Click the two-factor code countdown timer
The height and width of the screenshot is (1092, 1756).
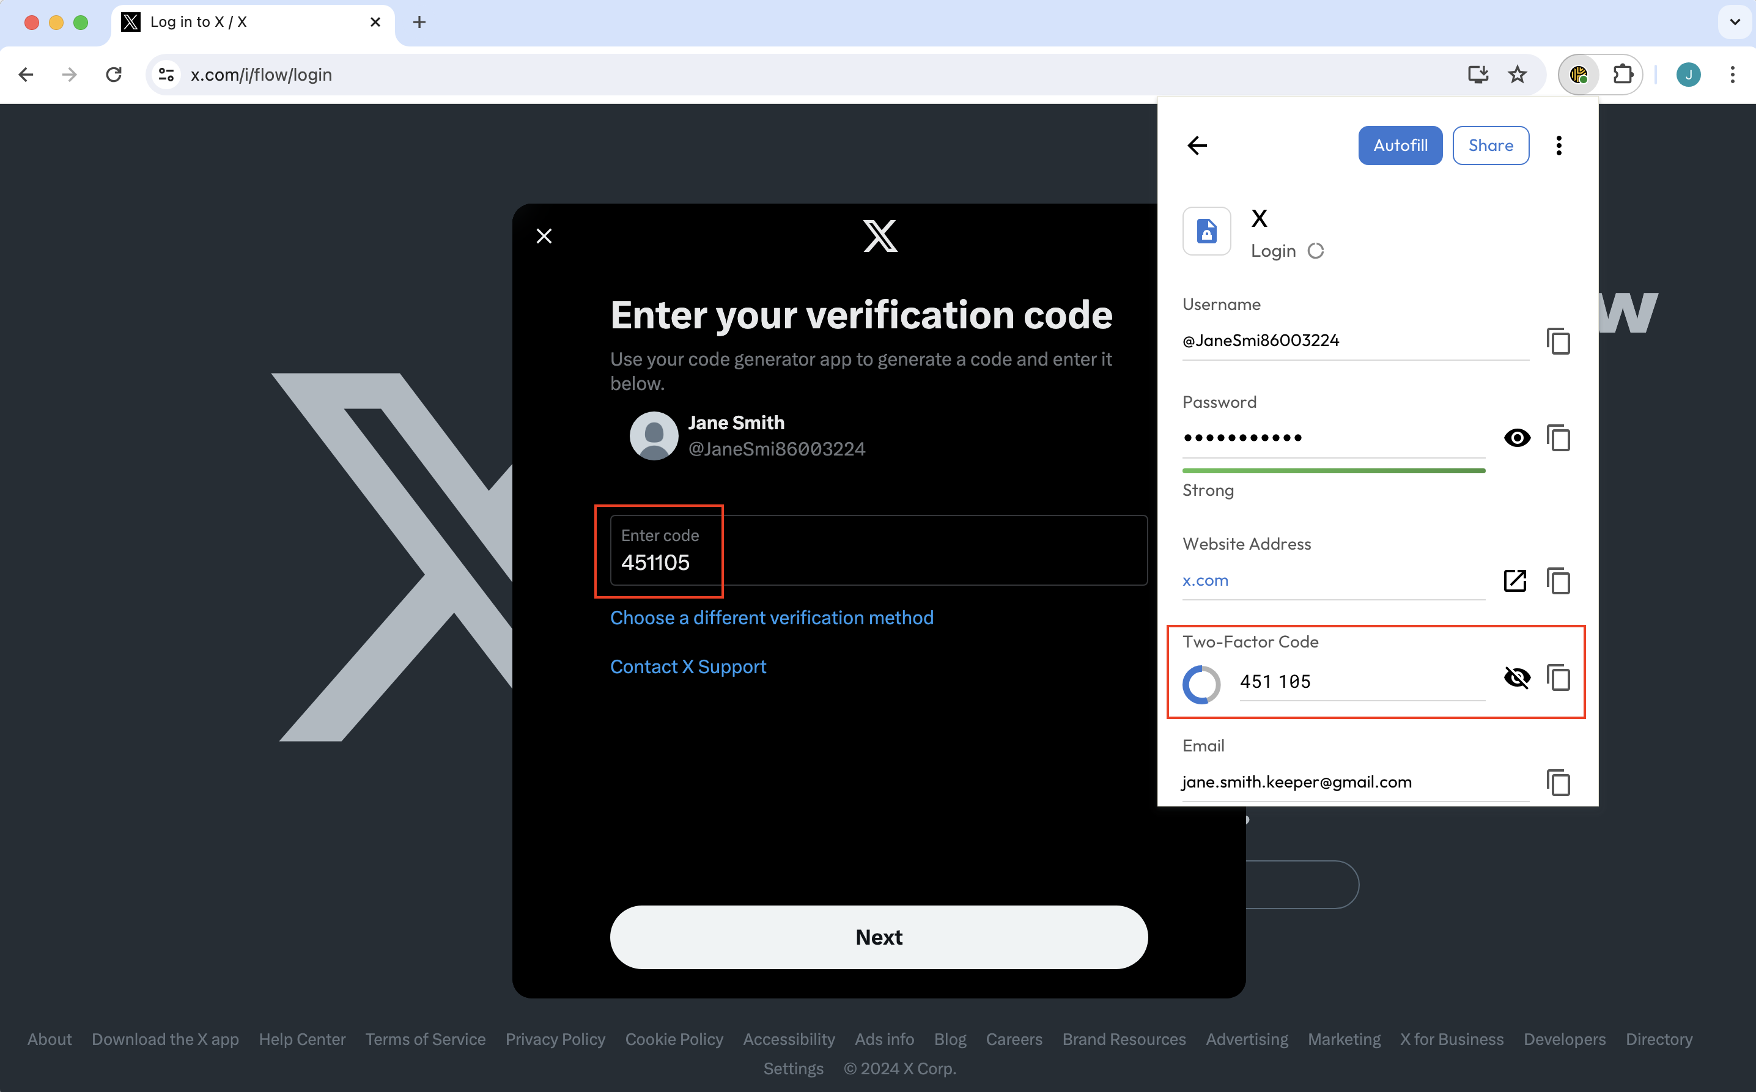coord(1201,684)
